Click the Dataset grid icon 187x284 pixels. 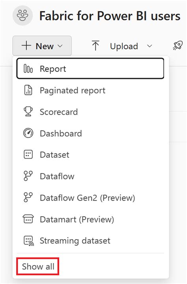point(28,155)
